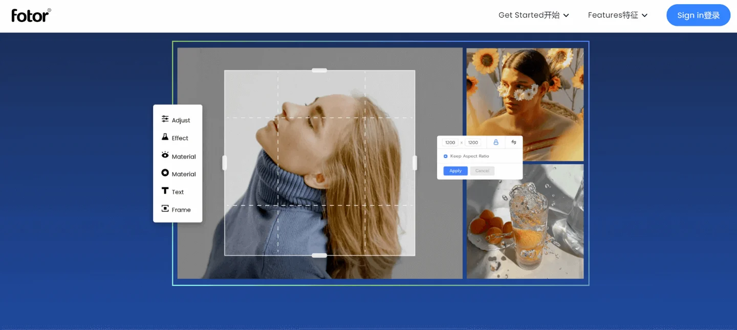
Task: Open the Frame tool icon
Action: coord(165,208)
